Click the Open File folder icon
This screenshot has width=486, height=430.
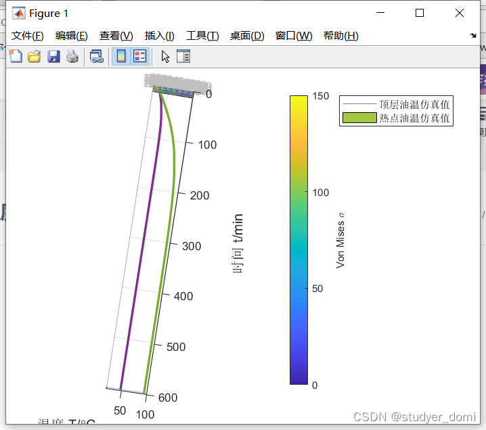(x=34, y=57)
